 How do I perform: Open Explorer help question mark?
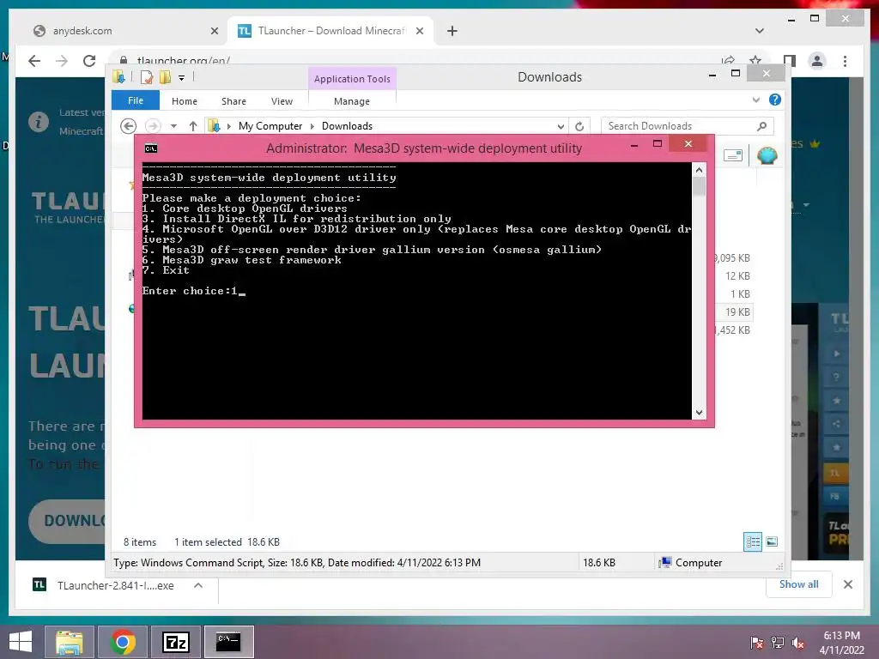775,100
